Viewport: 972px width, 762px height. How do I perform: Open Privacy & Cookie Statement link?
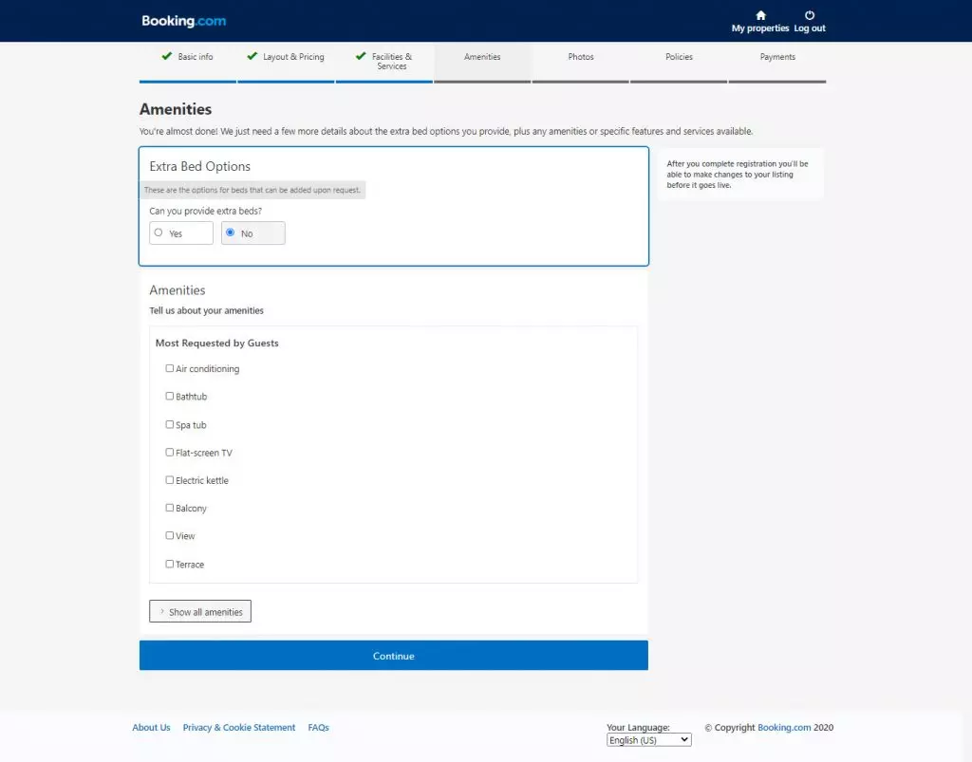(x=238, y=727)
